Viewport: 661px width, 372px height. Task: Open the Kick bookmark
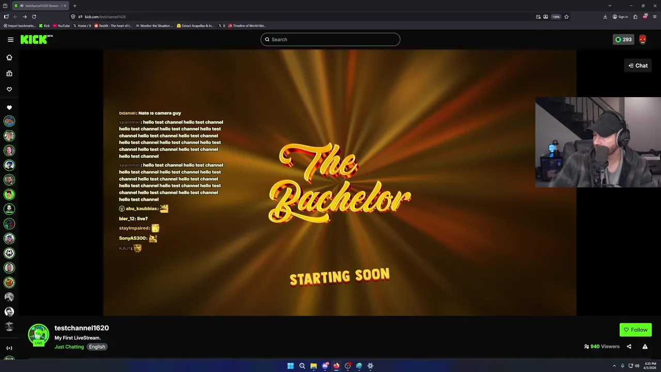[44, 25]
